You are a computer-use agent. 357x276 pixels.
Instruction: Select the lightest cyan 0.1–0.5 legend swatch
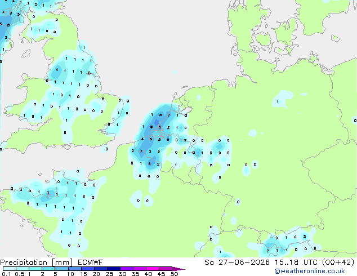coord(10,269)
